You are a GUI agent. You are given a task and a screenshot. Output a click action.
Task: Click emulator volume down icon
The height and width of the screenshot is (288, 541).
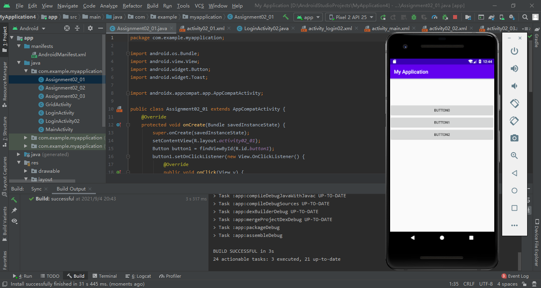point(514,86)
